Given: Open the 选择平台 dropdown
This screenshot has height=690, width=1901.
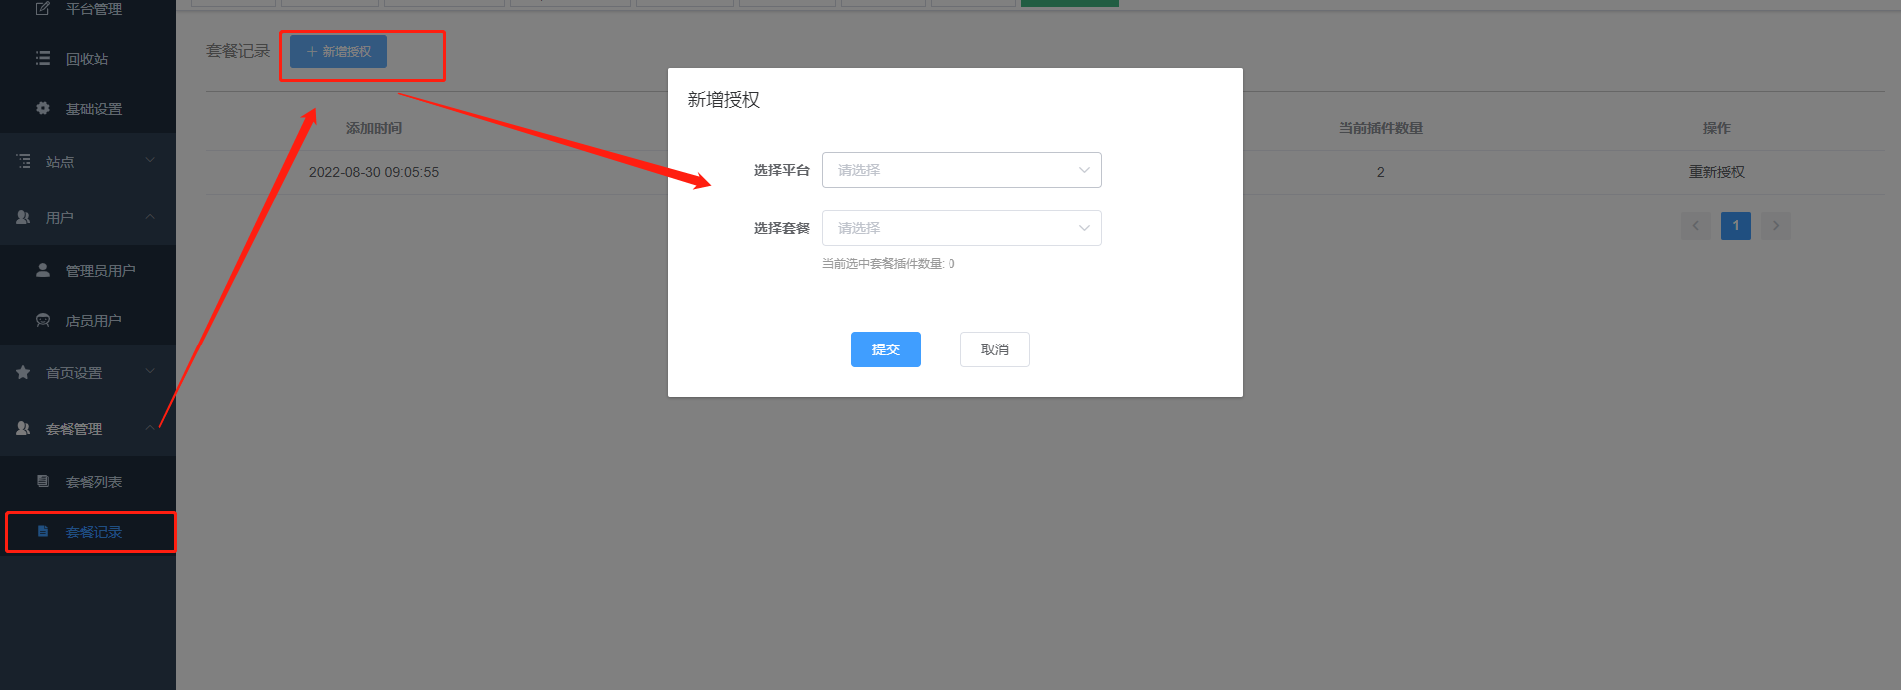Looking at the screenshot, I should click(961, 170).
